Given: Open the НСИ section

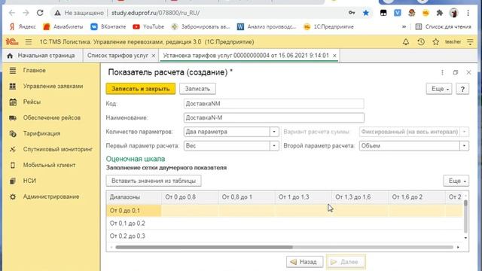Looking at the screenshot, I should pyautogui.click(x=29, y=181).
